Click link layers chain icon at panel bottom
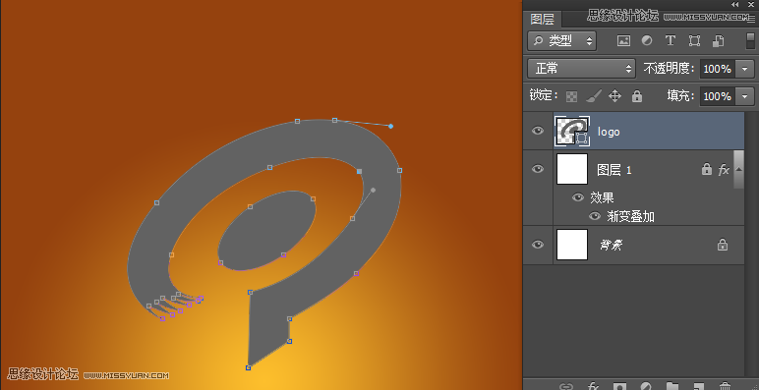Image resolution: width=759 pixels, height=390 pixels. [565, 386]
